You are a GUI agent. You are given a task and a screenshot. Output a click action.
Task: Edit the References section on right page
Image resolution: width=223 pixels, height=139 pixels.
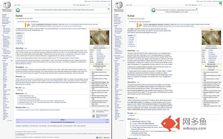click(x=138, y=119)
